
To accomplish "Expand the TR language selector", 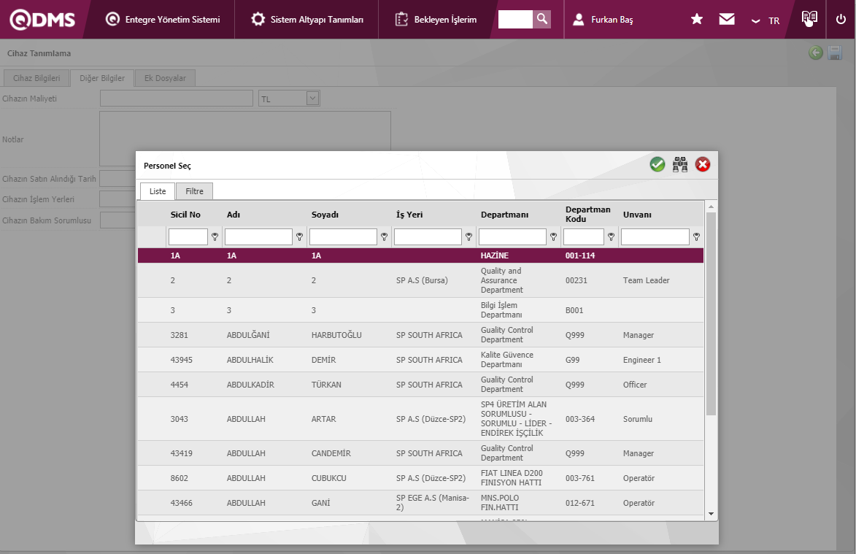I will 766,20.
